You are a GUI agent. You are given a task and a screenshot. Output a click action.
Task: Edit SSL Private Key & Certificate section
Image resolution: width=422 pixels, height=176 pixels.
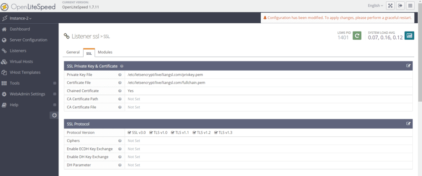pyautogui.click(x=408, y=66)
